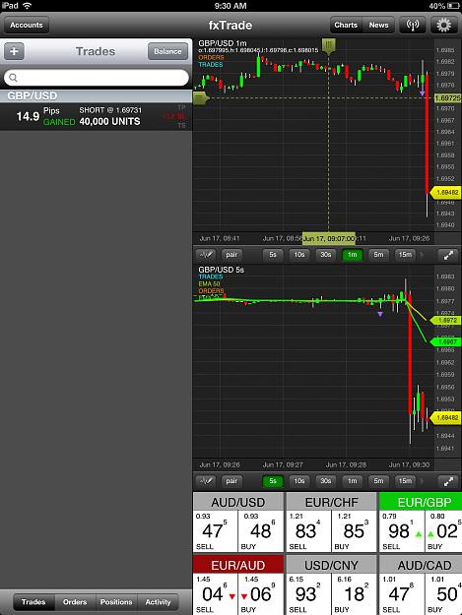Switch to Orders bottom tab
Viewport: 462px width, 615px height.
75,601
